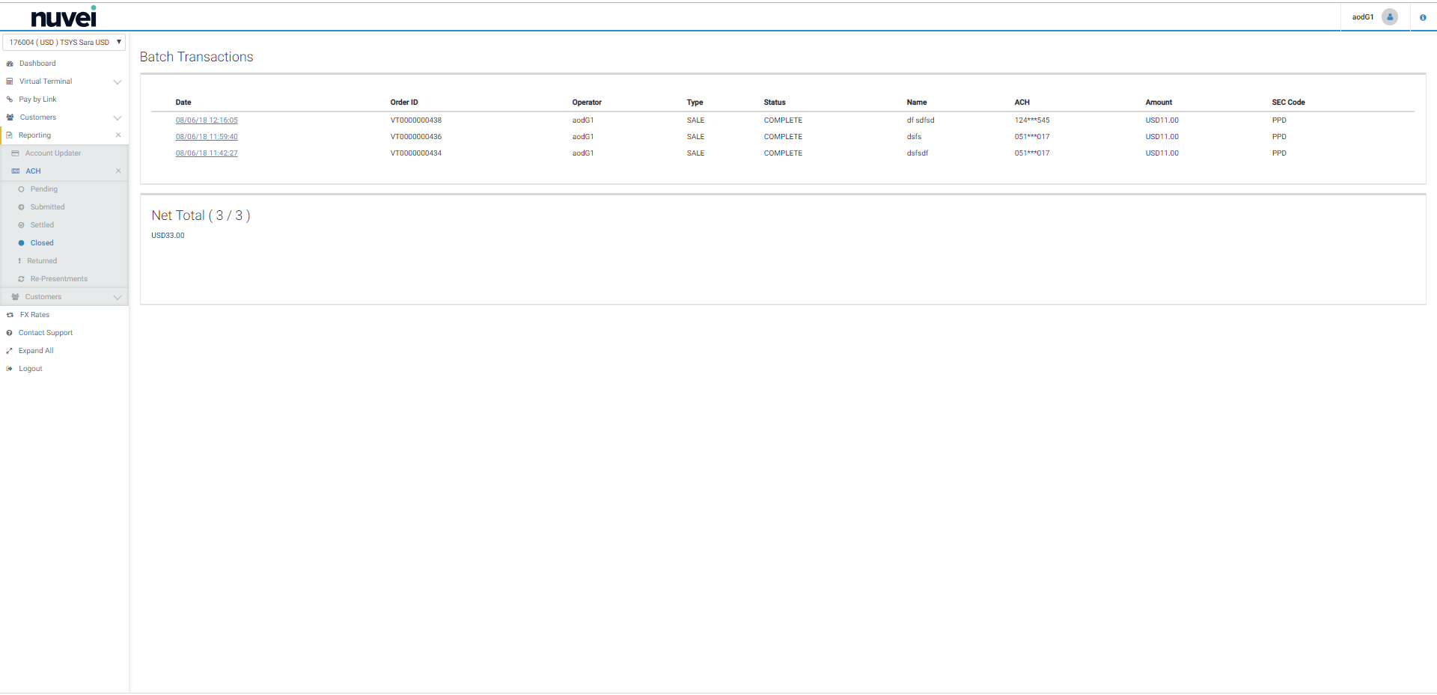Open the Returned ACH report
1437x695 pixels.
(42, 261)
